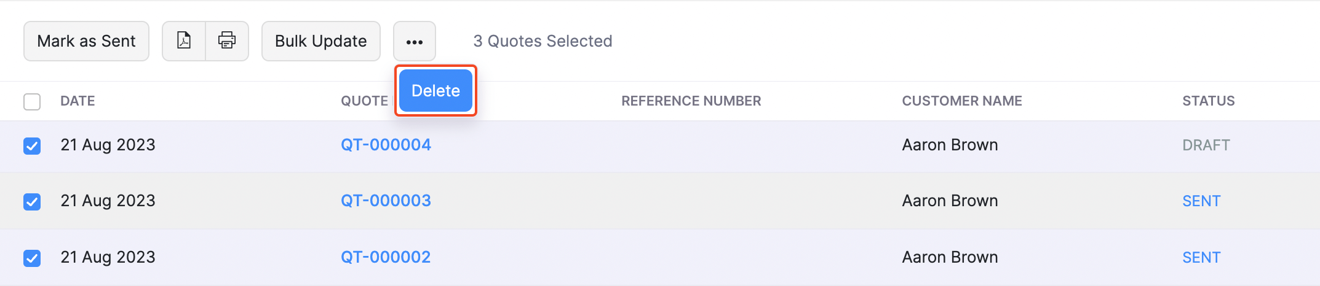Sort by the Reference Number column header

point(691,101)
